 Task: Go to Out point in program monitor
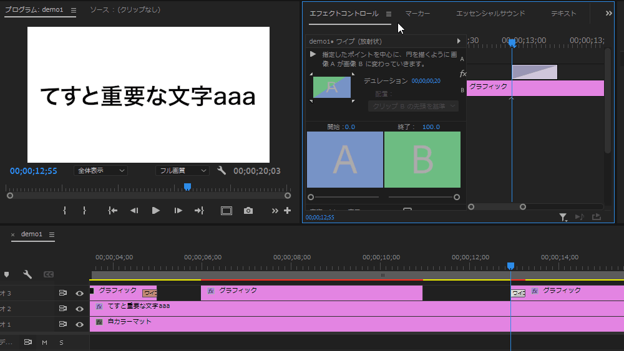pyautogui.click(x=200, y=211)
